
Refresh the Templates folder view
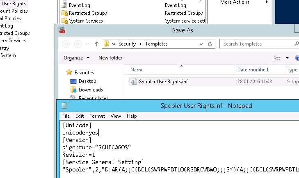coord(210,44)
